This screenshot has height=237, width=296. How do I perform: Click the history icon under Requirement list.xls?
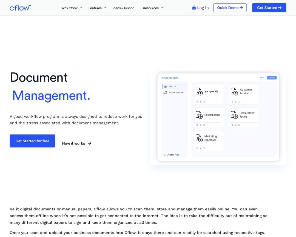pos(239,125)
